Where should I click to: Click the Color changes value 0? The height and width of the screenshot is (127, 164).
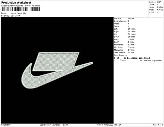[x=128, y=21]
